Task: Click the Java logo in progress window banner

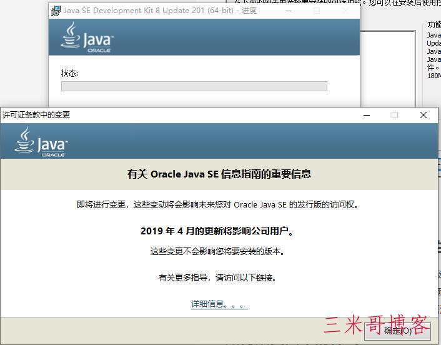Action: point(87,37)
